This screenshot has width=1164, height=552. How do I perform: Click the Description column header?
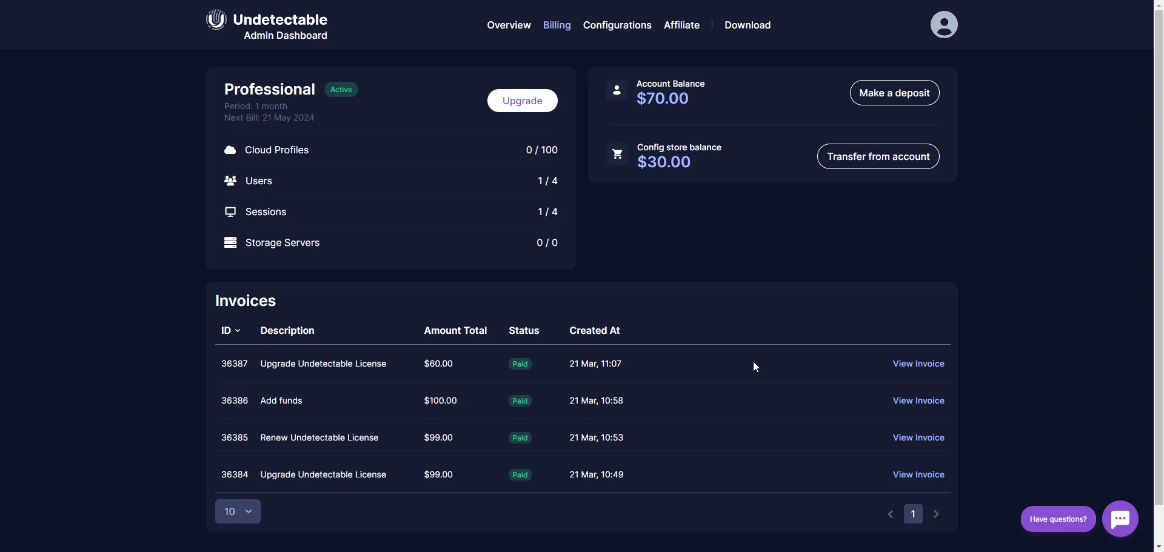click(287, 330)
